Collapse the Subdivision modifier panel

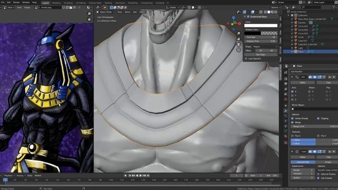[292, 151]
